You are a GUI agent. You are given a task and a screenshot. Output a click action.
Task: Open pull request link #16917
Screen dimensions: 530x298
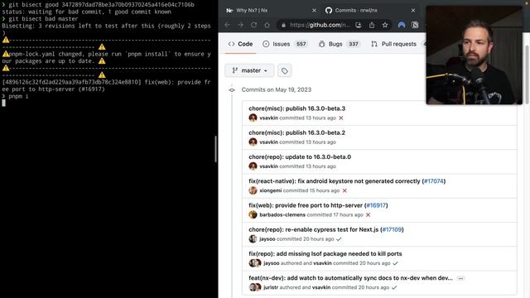[x=376, y=205]
